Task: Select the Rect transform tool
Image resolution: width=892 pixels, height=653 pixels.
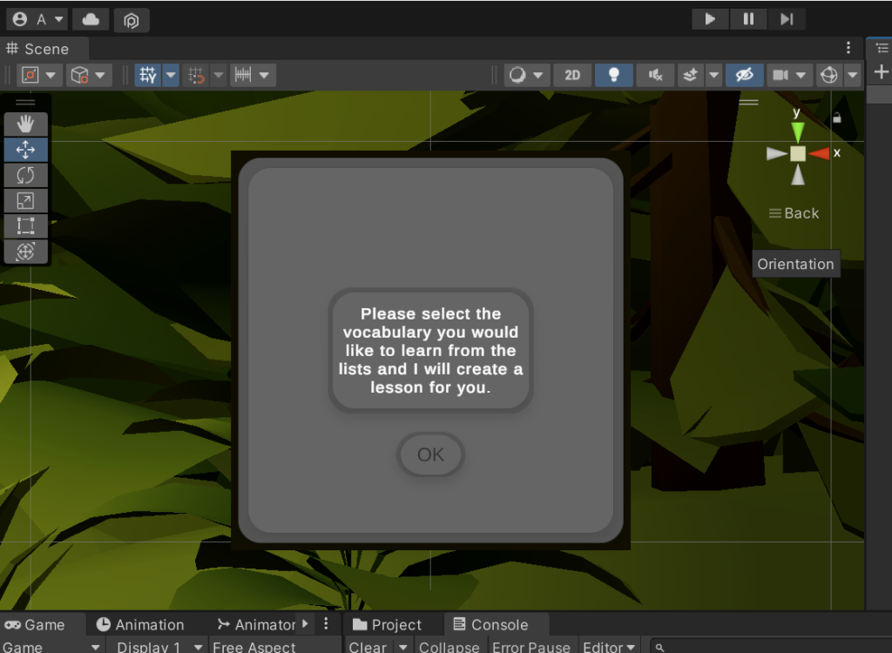Action: 25,226
